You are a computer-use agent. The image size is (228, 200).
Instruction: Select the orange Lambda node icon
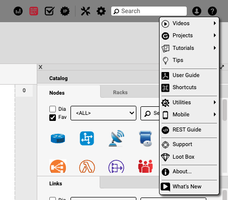click(x=87, y=167)
